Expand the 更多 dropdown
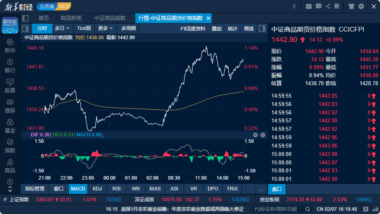 coord(106,28)
